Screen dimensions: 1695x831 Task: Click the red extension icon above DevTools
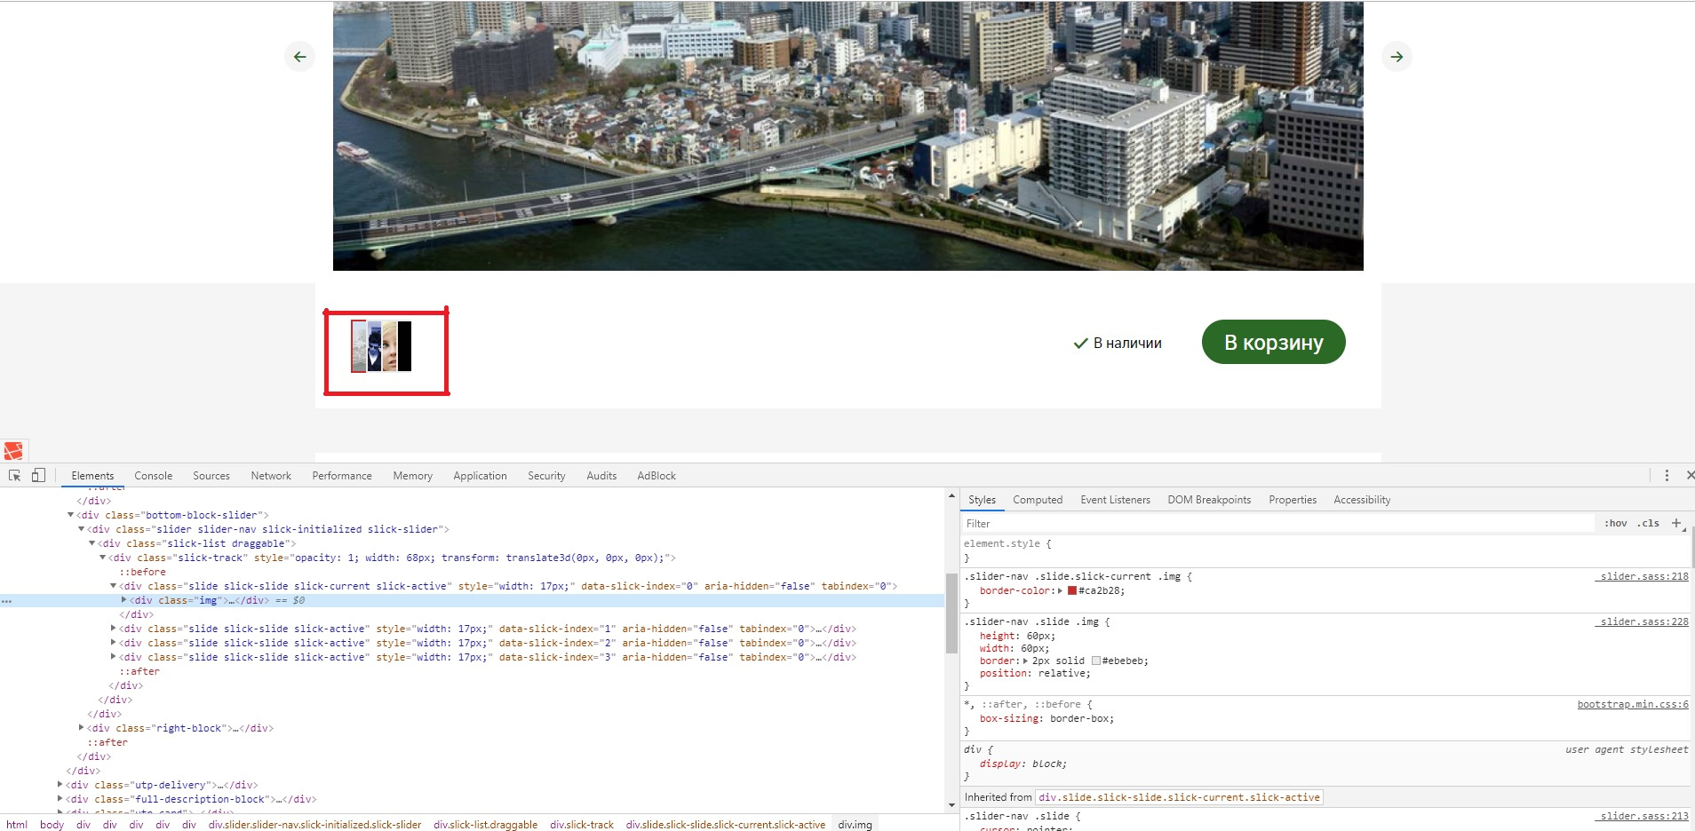(13, 451)
